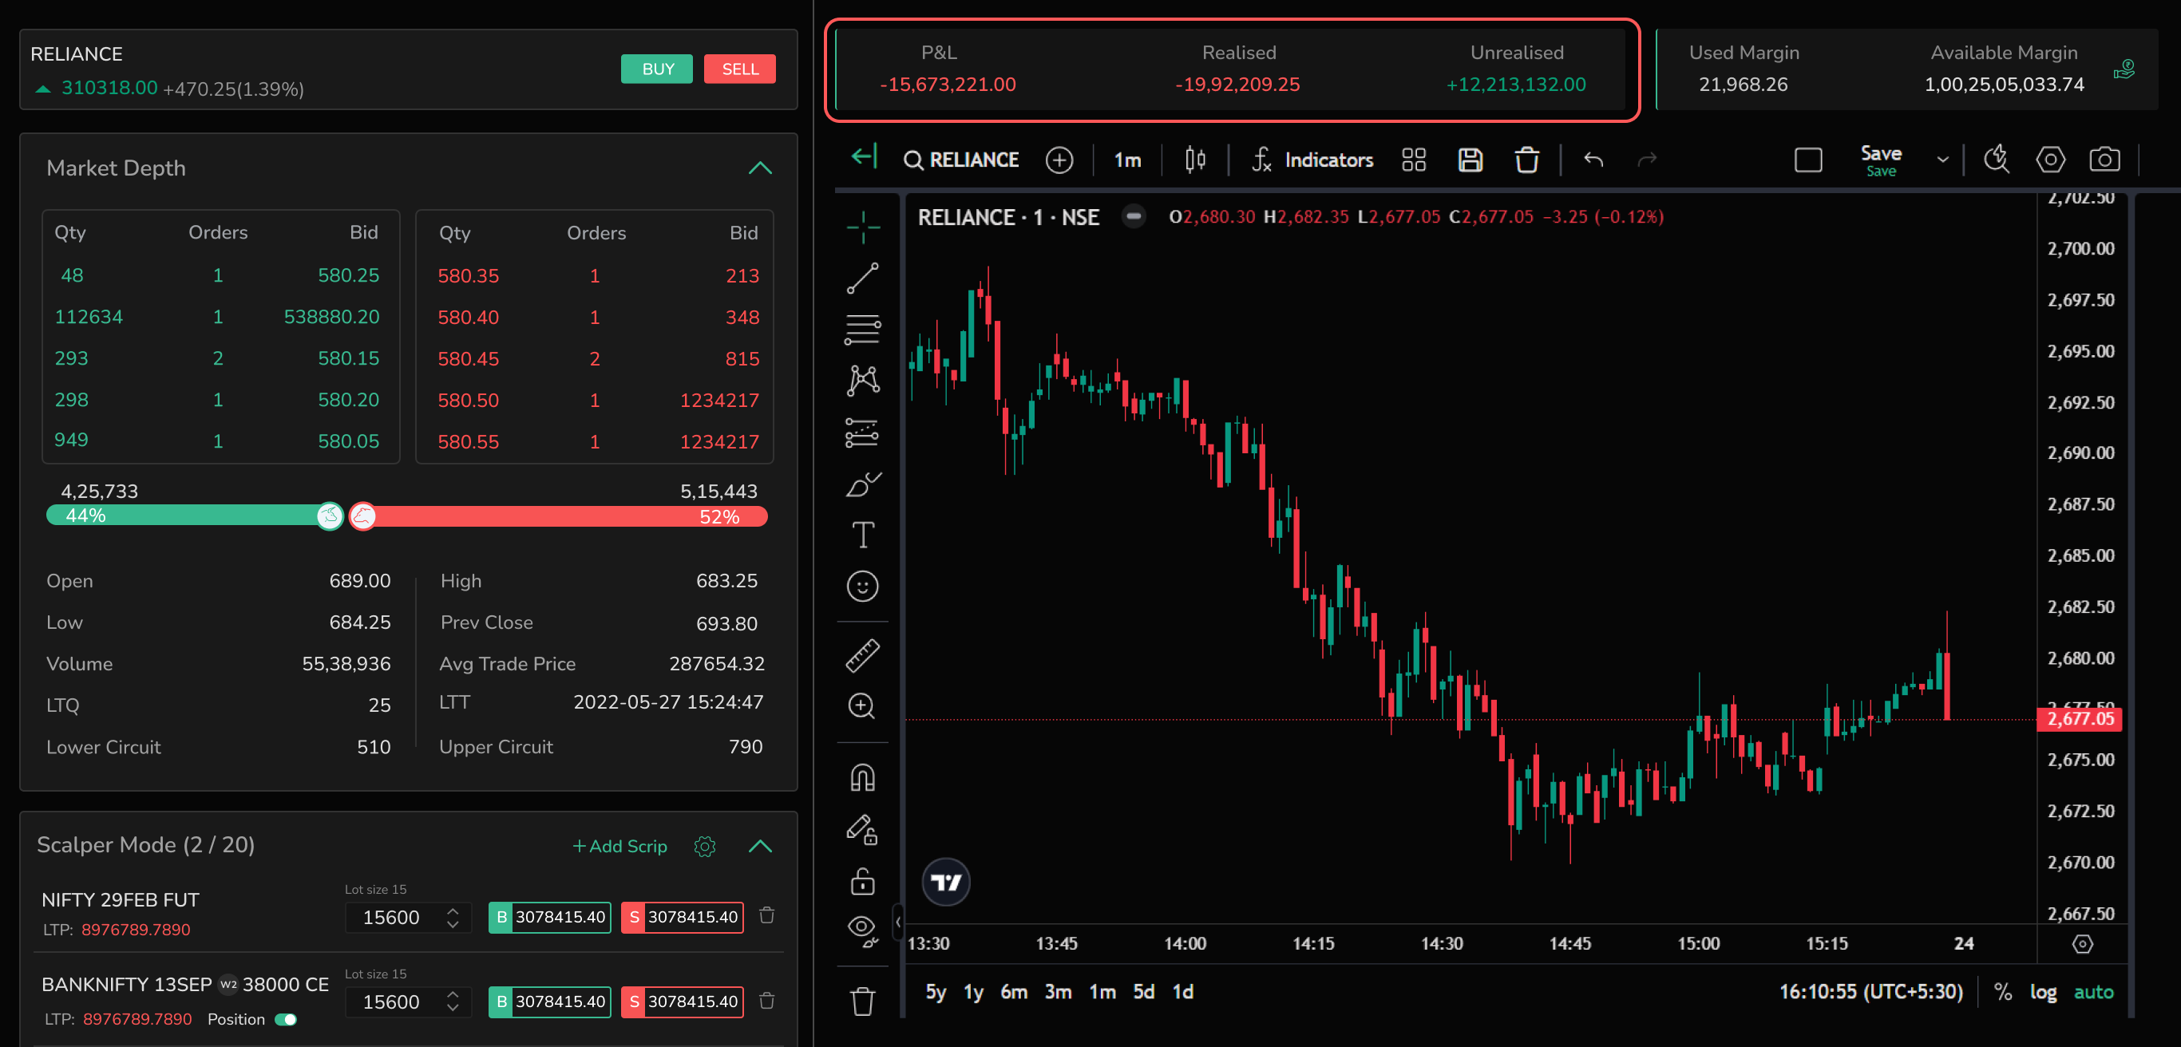This screenshot has height=1047, width=2181.
Task: Decrease BANKNIFTY lot quantity
Action: tap(452, 1009)
